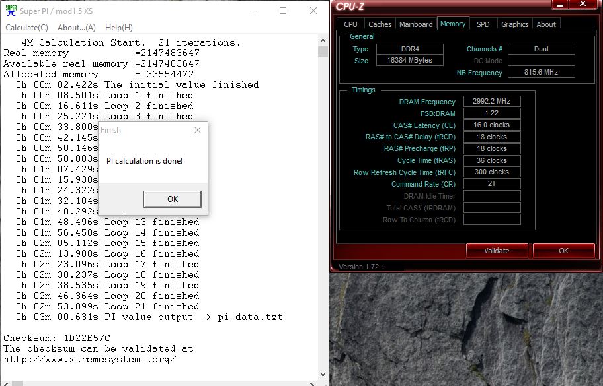Open the Calculate(C) menu
This screenshot has width=603, height=386.
26,28
